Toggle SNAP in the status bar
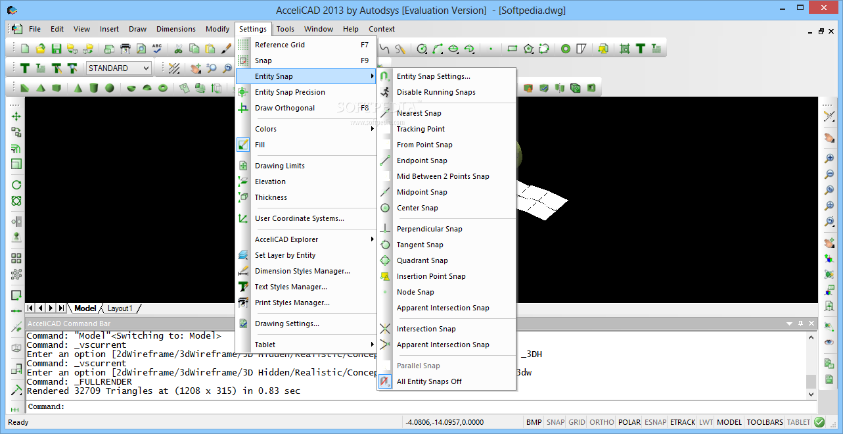 [x=556, y=422]
